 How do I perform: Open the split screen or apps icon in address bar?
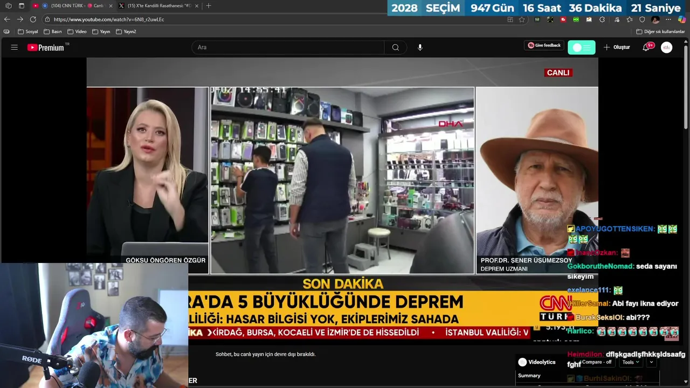(510, 19)
